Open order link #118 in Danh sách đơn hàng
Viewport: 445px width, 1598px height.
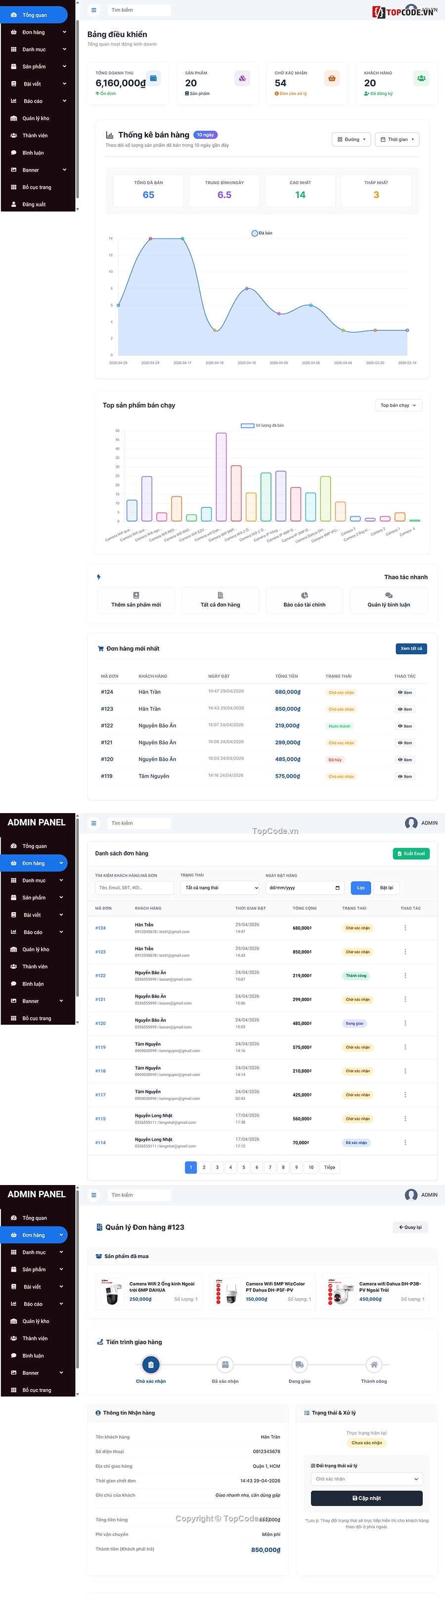coord(100,1071)
